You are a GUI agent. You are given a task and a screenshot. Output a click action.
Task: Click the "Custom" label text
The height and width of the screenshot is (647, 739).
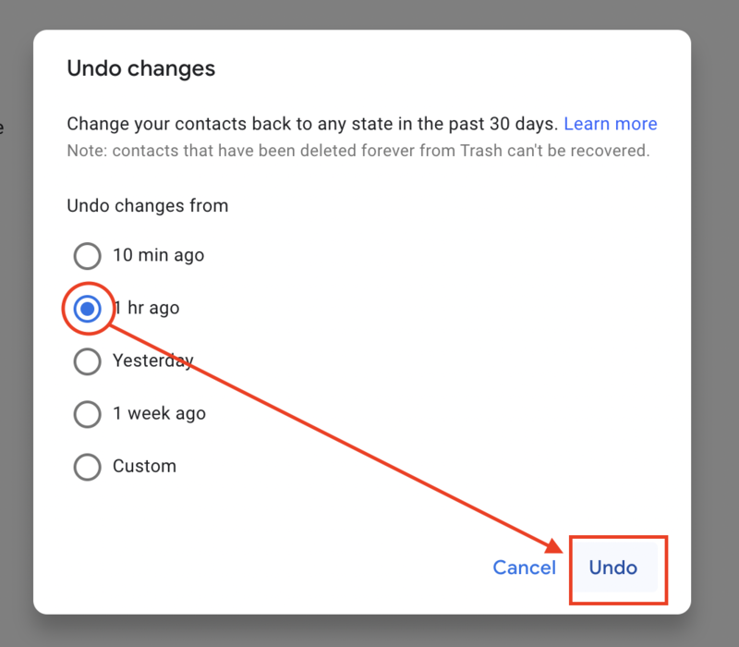pos(144,467)
